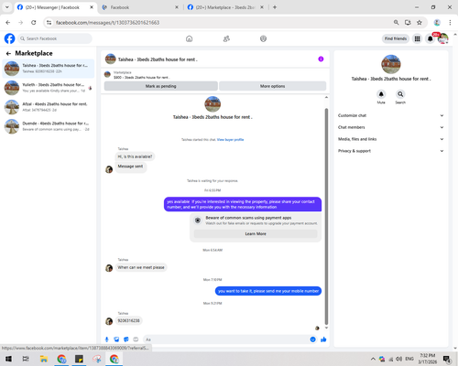Expand Media, files and links section
Screen dimensions: 458x366
[390, 139]
